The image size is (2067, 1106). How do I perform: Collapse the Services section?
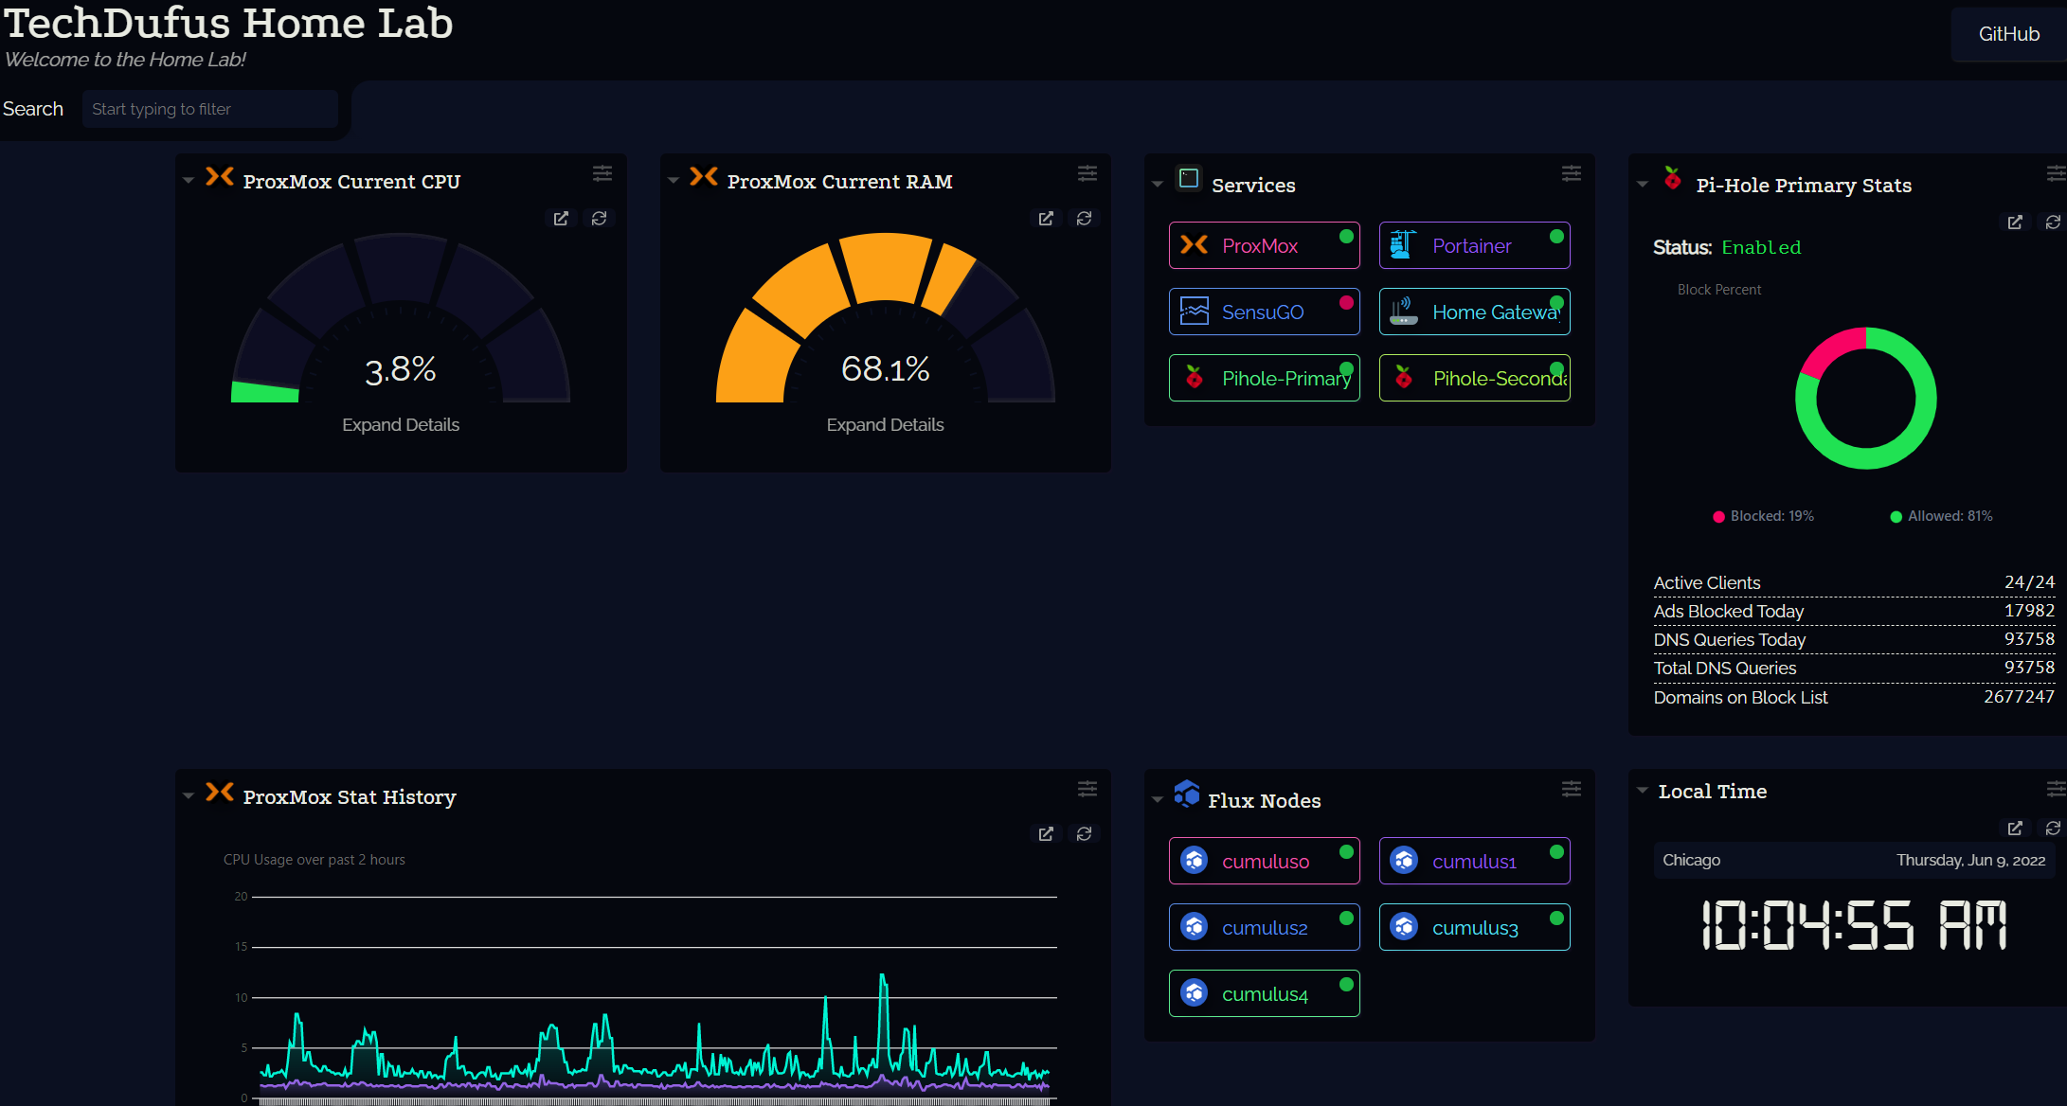pyautogui.click(x=1157, y=184)
